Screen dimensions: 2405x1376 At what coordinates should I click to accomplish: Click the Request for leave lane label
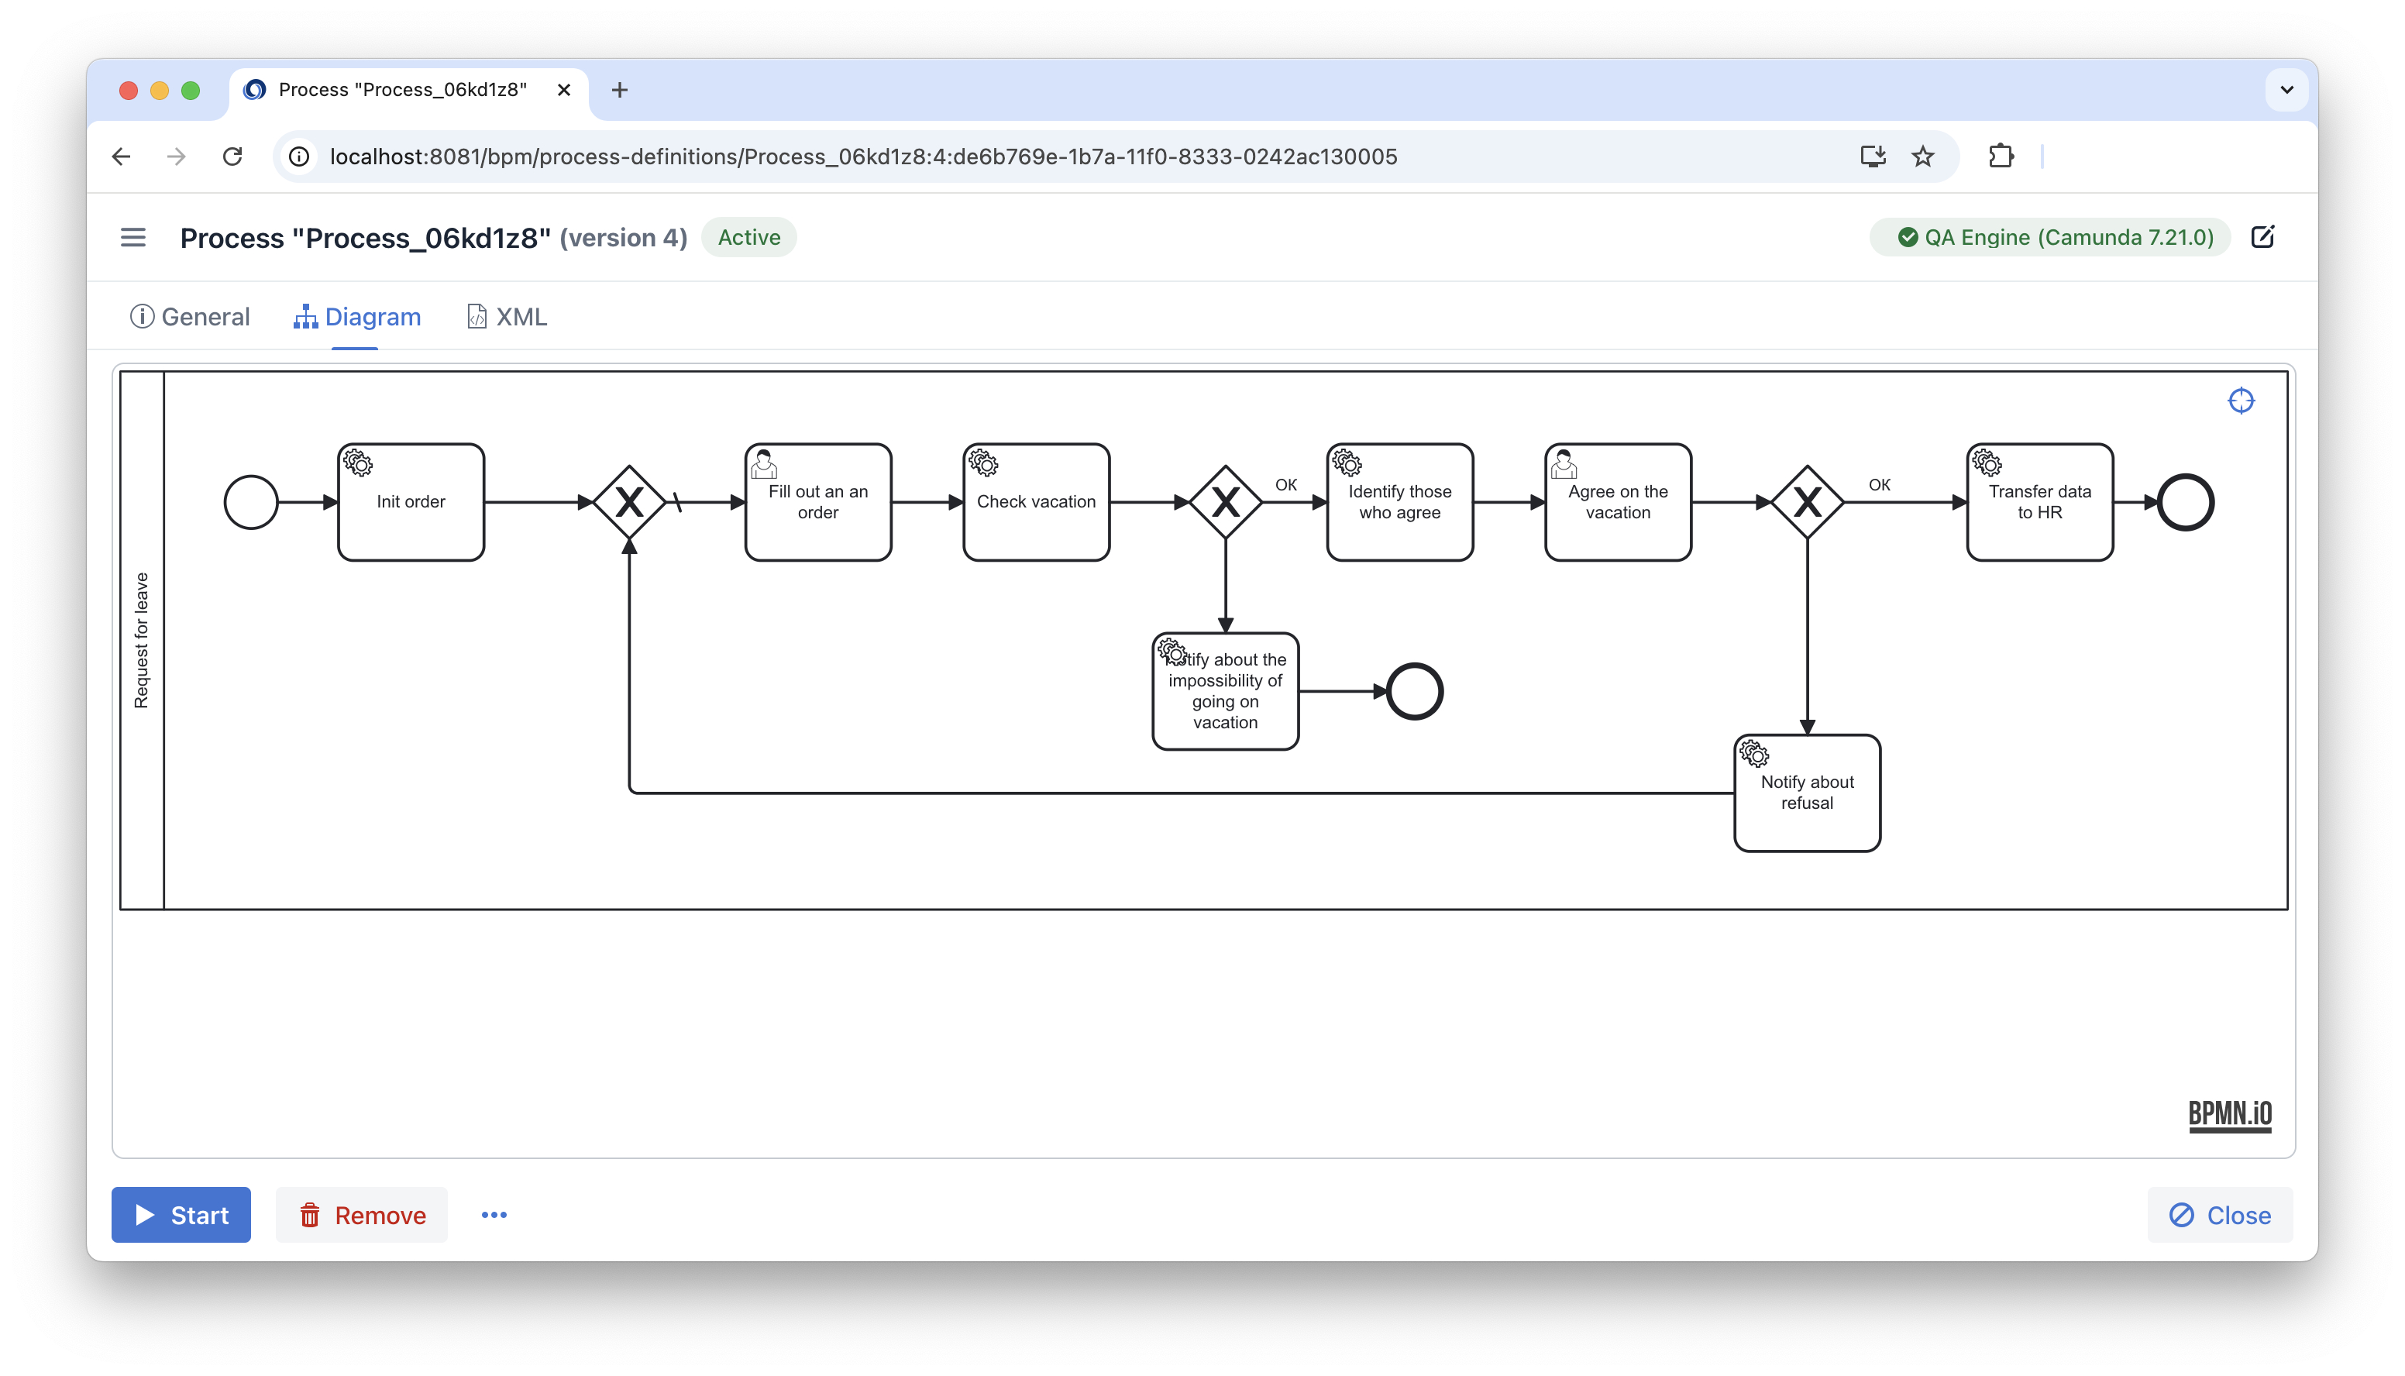[x=142, y=640]
